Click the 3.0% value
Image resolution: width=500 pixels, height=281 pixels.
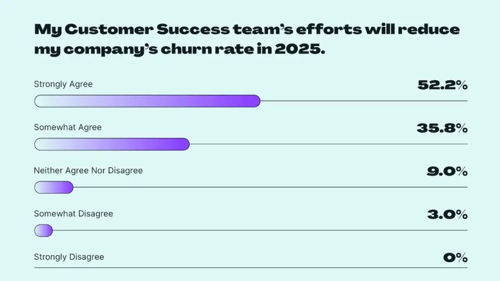tap(448, 214)
